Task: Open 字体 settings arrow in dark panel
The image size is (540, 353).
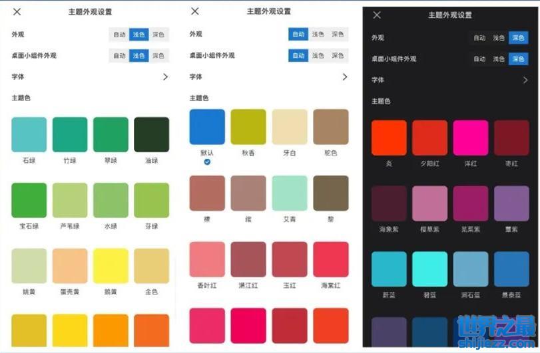Action: (525, 80)
